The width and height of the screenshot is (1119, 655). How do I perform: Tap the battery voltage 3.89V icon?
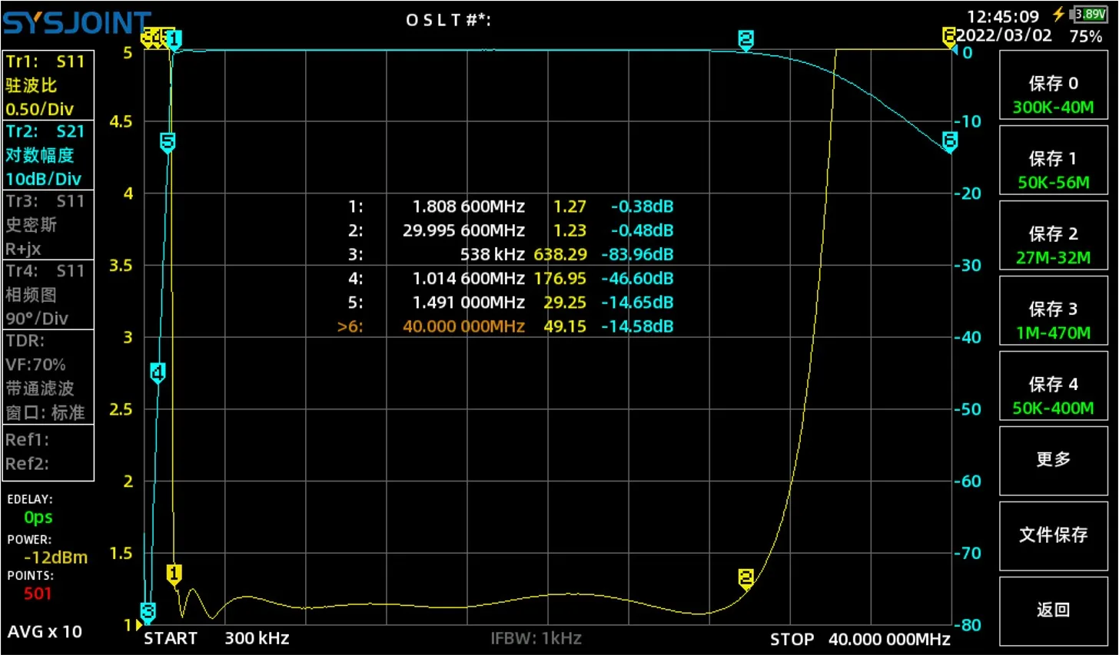(x=1088, y=14)
